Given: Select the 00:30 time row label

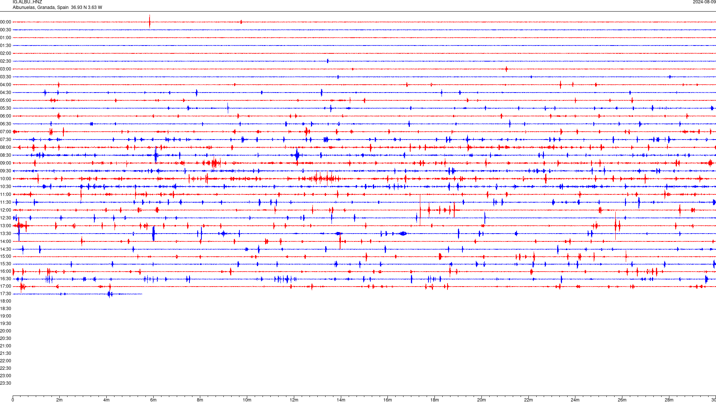Looking at the screenshot, I should point(6,30).
